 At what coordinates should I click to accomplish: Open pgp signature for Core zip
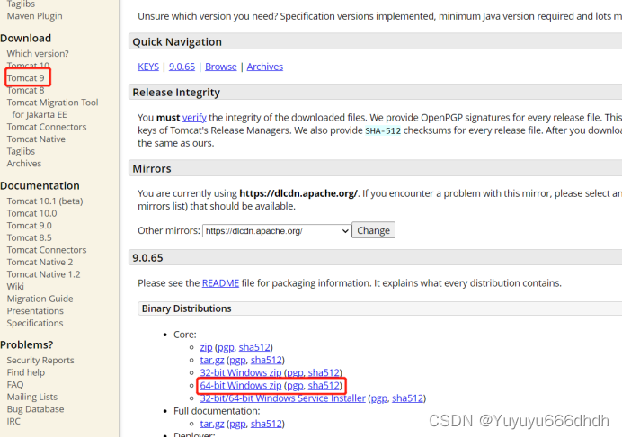226,347
